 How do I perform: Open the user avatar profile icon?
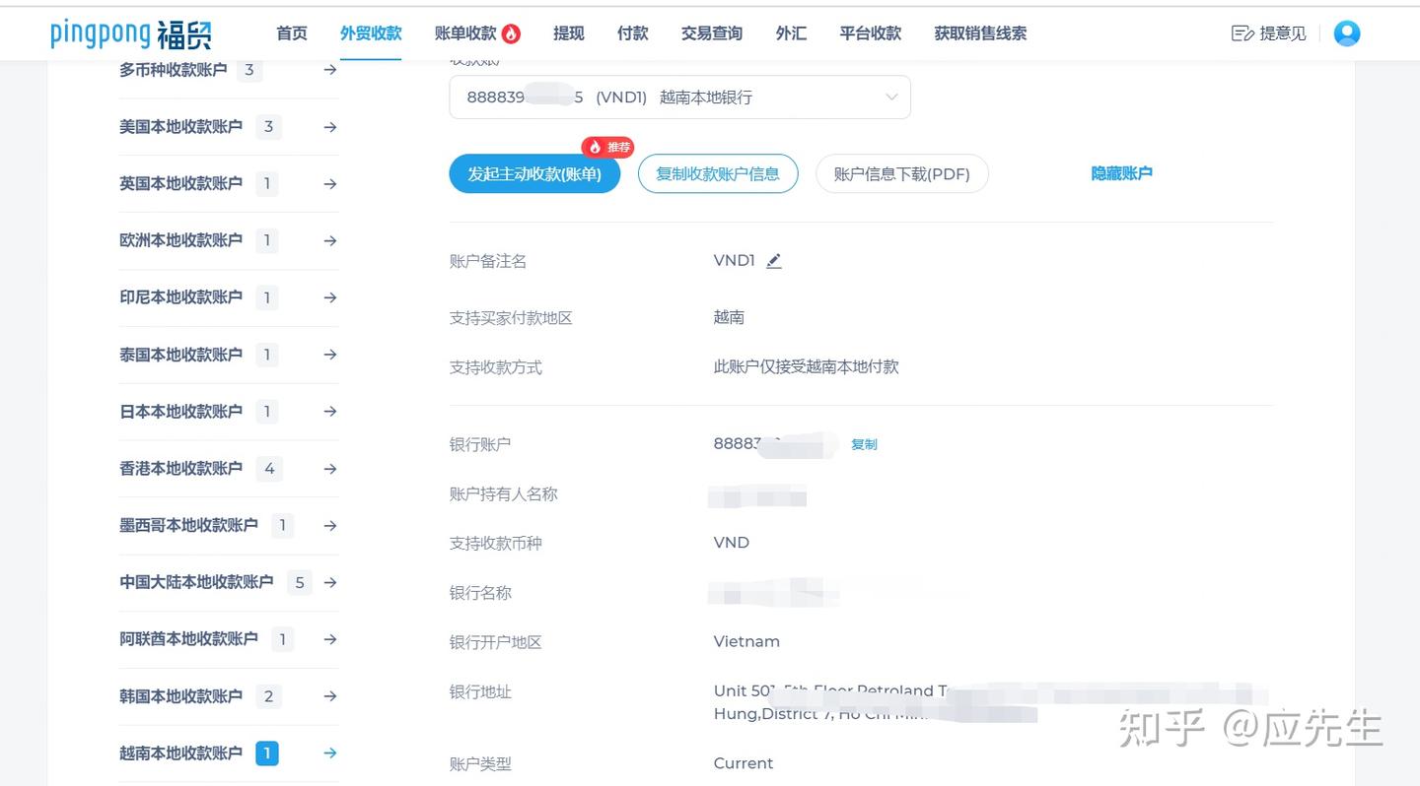click(x=1346, y=33)
